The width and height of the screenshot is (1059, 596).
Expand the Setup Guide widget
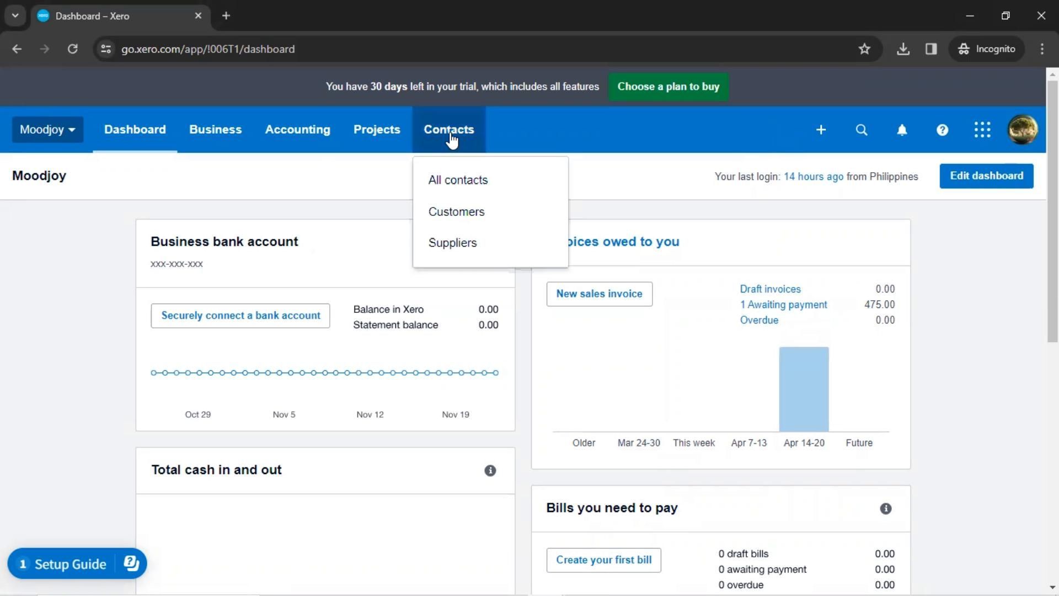(x=70, y=564)
